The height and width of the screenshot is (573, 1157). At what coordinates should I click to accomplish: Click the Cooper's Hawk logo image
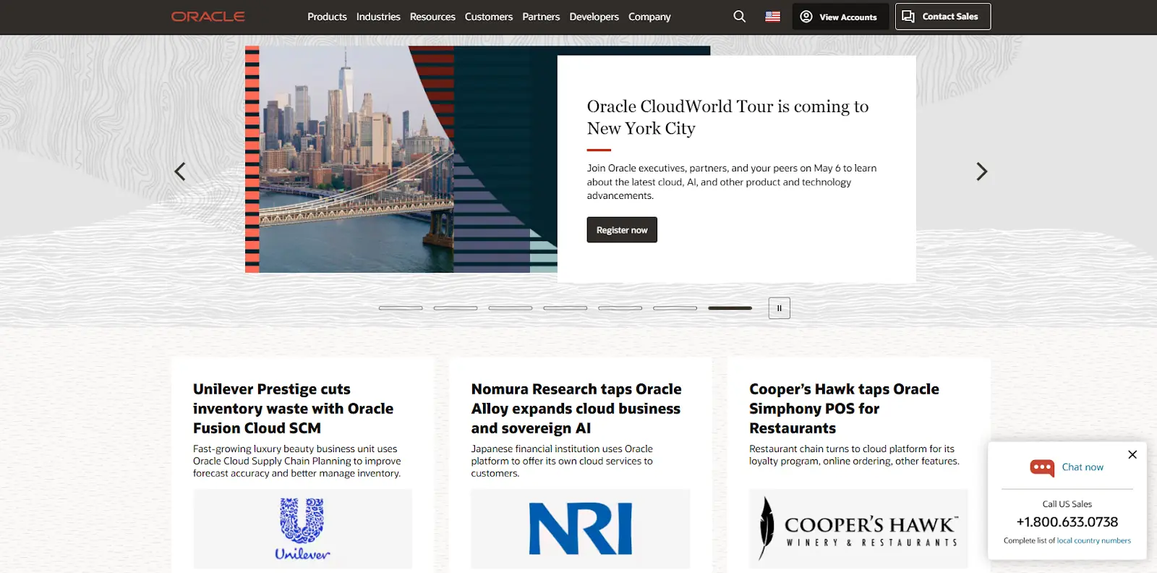click(858, 529)
